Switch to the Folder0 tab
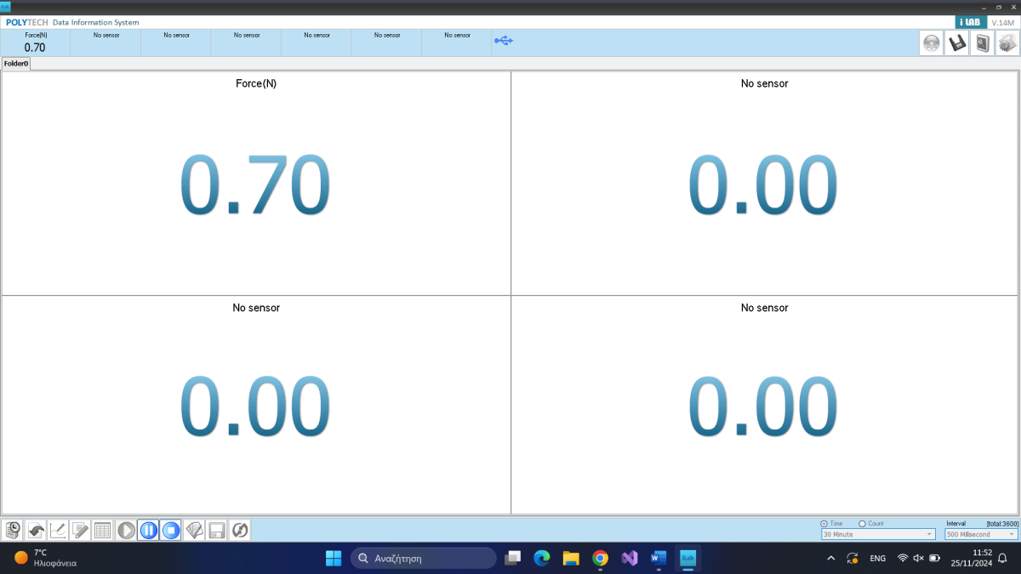Screen dimensions: 1021x574 (16, 64)
